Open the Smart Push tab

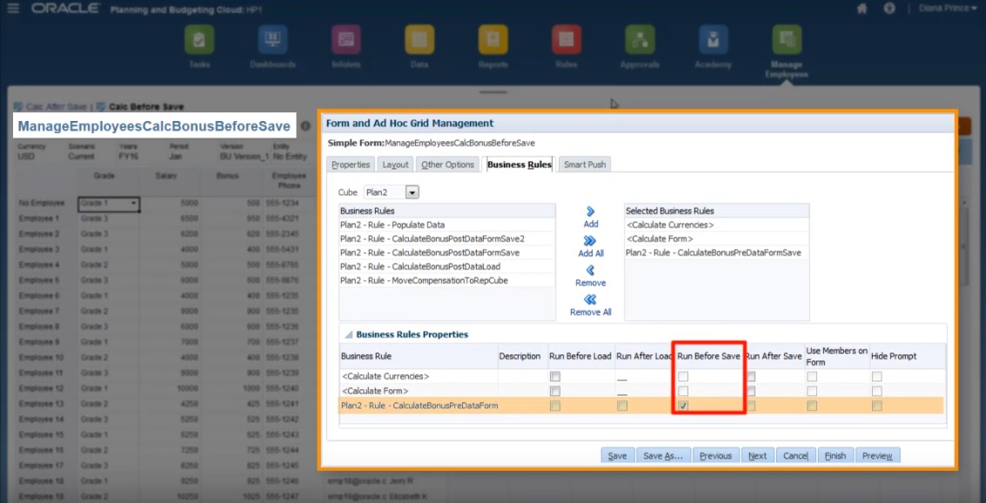pyautogui.click(x=585, y=164)
